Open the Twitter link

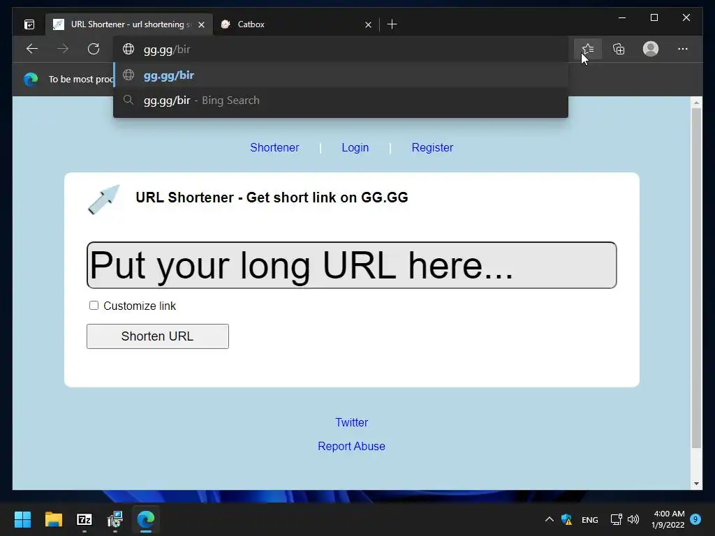coord(352,422)
